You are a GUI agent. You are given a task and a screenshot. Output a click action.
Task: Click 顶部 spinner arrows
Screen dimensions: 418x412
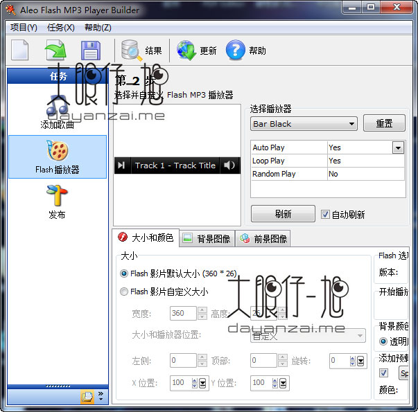pyautogui.click(x=283, y=360)
